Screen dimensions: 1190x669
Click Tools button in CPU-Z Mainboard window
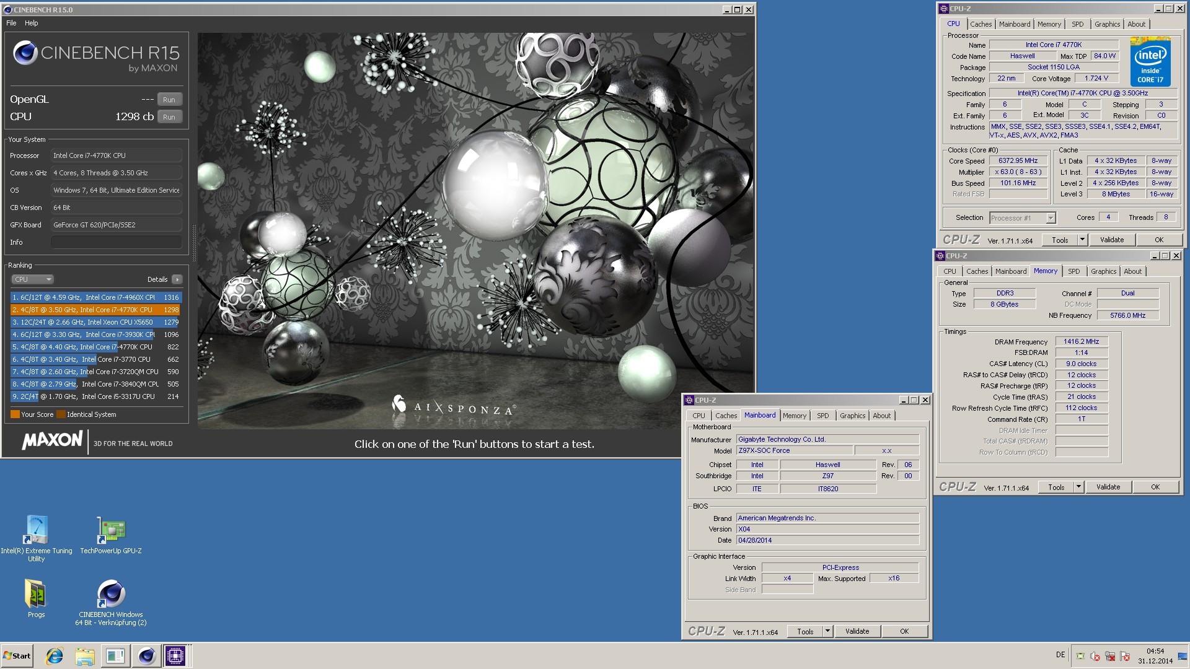click(x=805, y=631)
